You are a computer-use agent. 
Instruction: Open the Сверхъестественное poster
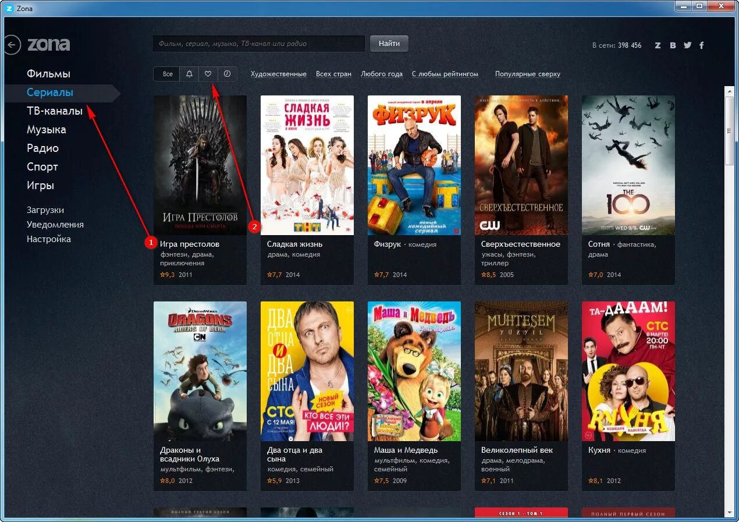coord(521,165)
